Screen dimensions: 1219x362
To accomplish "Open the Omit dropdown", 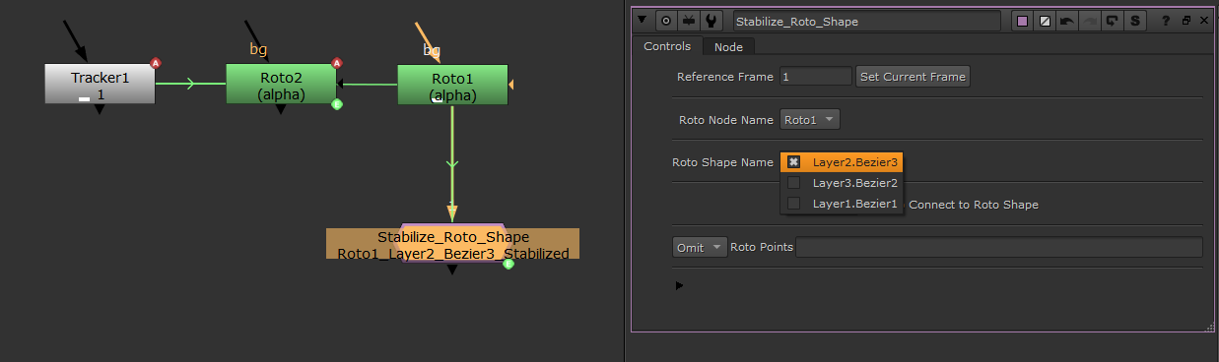I will coord(700,248).
